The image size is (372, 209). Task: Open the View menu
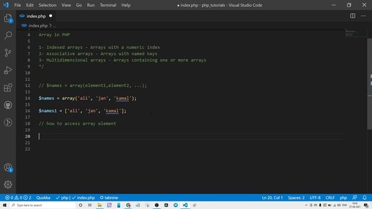coord(66,5)
